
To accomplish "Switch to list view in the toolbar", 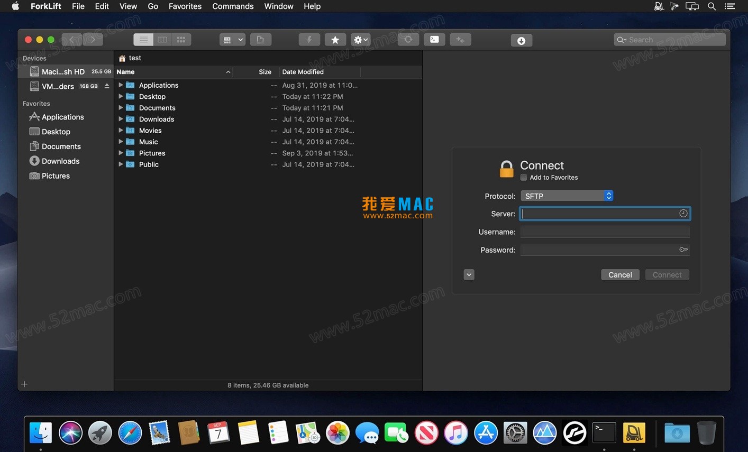I will pyautogui.click(x=143, y=40).
